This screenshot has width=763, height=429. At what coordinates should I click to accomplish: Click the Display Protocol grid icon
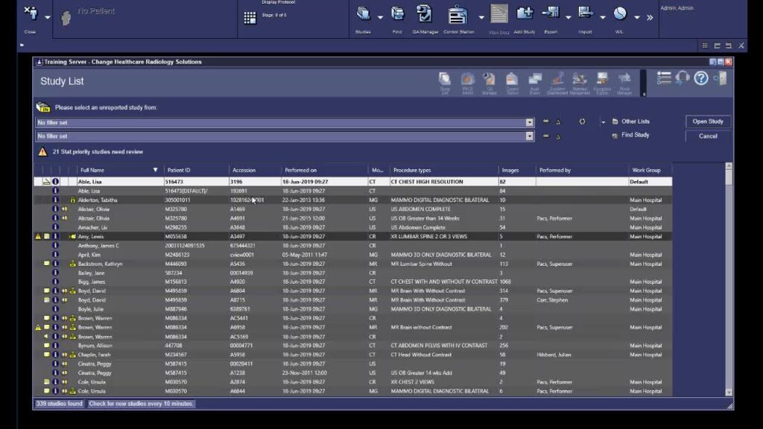click(250, 18)
